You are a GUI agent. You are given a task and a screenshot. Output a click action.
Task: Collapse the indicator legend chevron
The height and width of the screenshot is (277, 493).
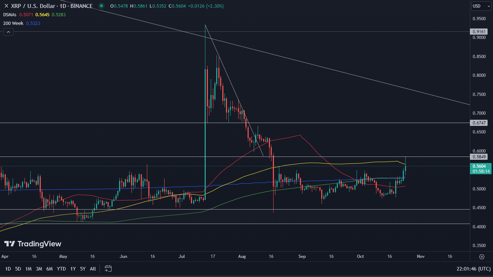tap(9, 32)
